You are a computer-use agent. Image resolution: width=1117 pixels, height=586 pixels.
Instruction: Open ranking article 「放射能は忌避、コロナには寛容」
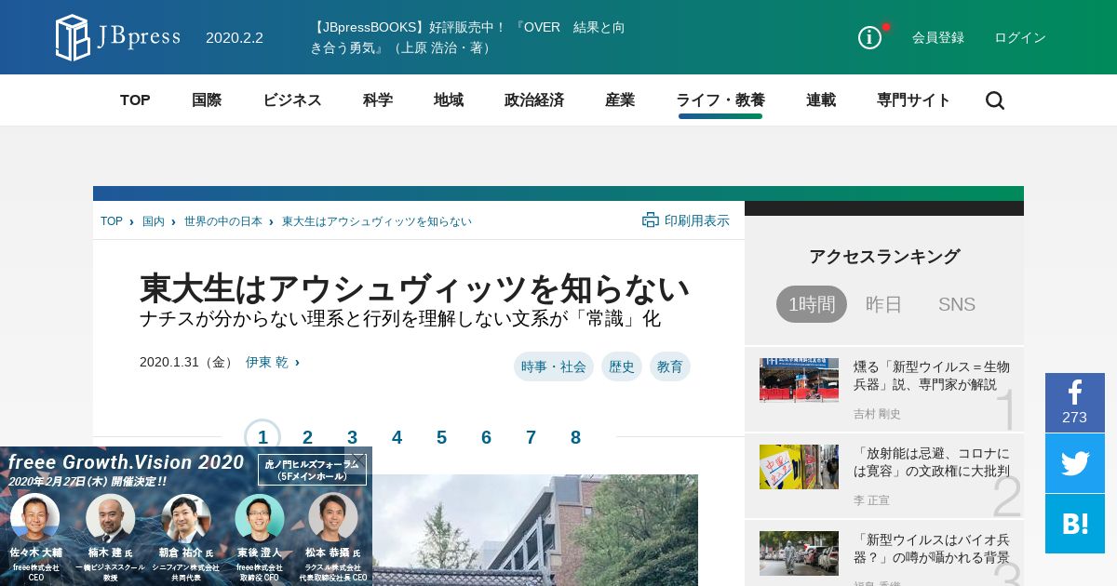[932, 462]
